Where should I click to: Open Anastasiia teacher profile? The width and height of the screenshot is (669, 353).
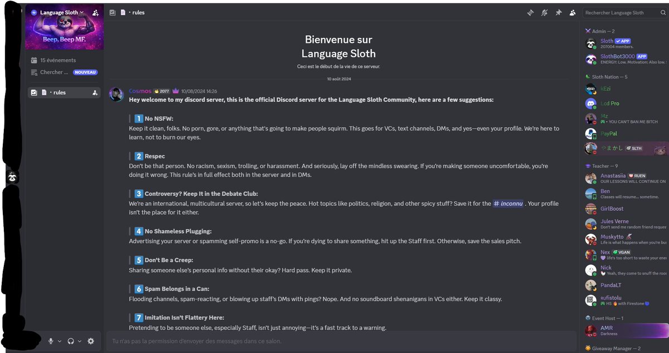(x=625, y=178)
